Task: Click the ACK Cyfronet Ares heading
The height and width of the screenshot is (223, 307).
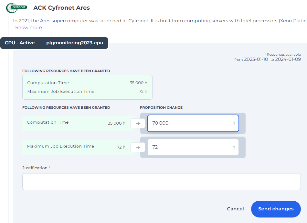Action: click(x=61, y=8)
